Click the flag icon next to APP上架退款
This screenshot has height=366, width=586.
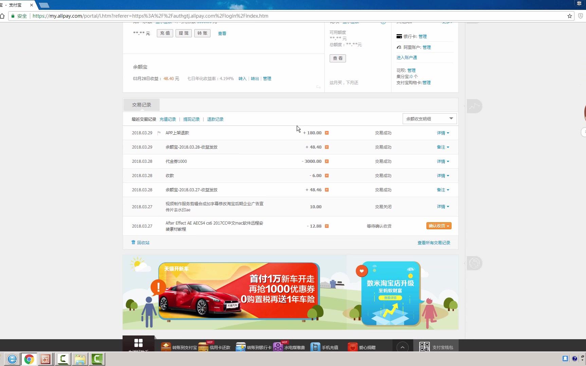tap(159, 133)
